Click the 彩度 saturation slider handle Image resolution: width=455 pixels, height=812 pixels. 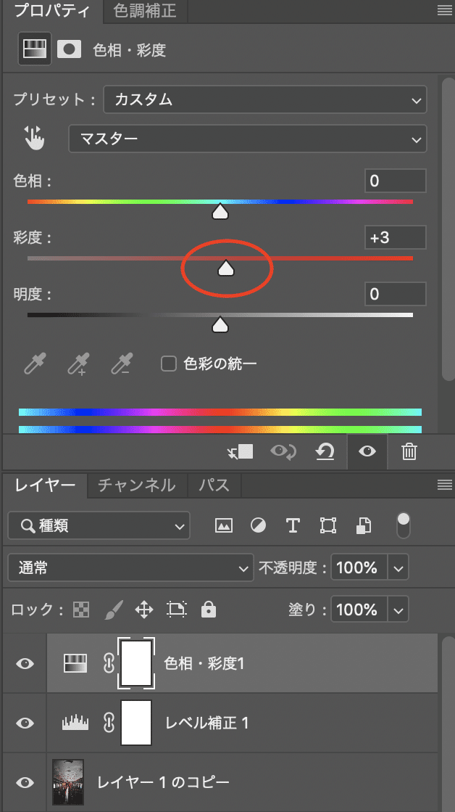click(x=225, y=268)
